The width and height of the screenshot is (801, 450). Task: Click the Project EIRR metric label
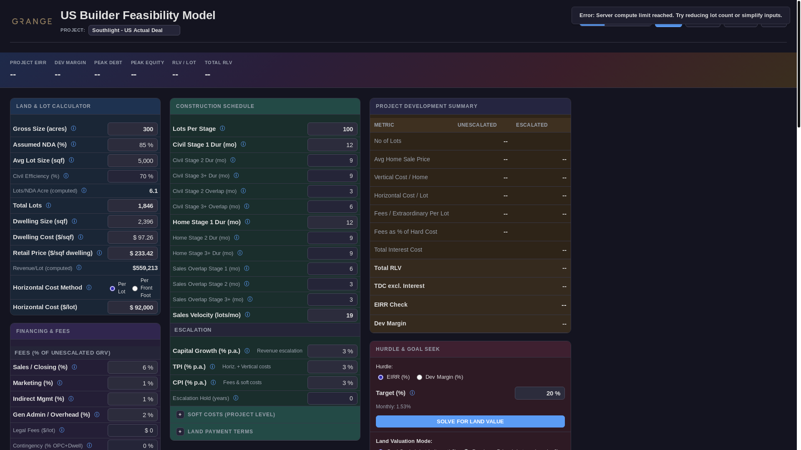click(28, 62)
